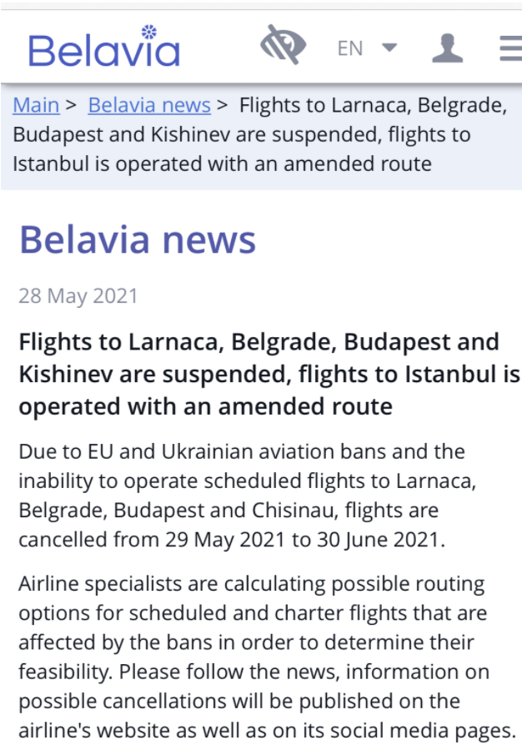Click the Belavia news page heading
The width and height of the screenshot is (522, 755).
point(137,239)
